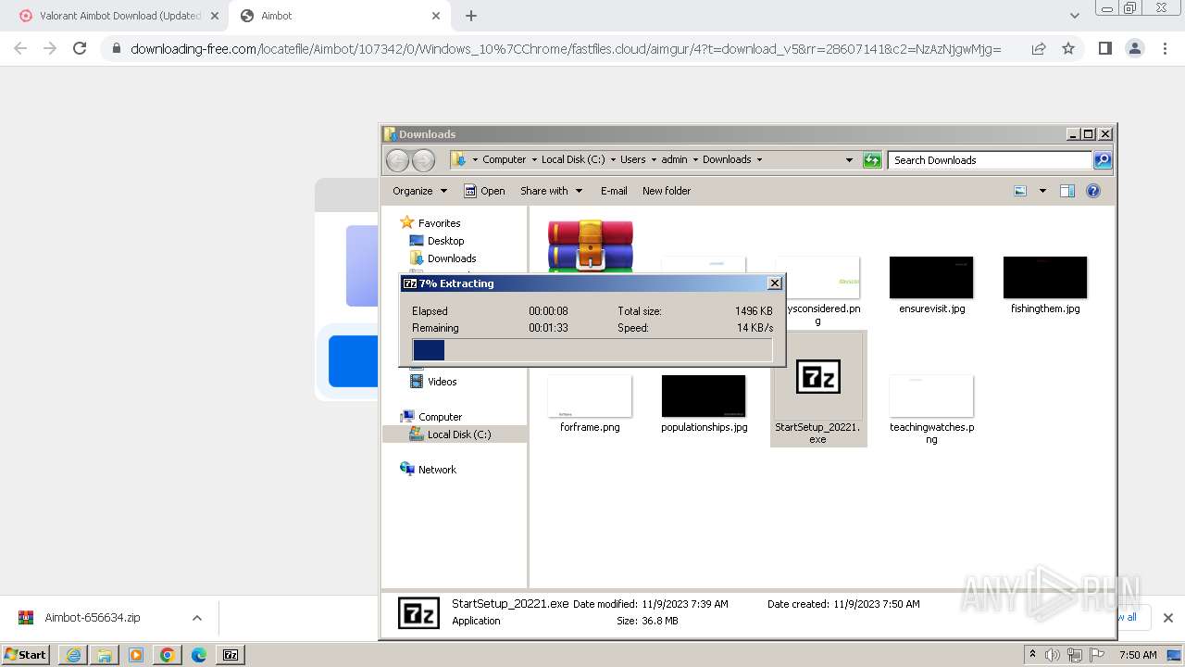Expand the address bar history dropdown

(849, 160)
